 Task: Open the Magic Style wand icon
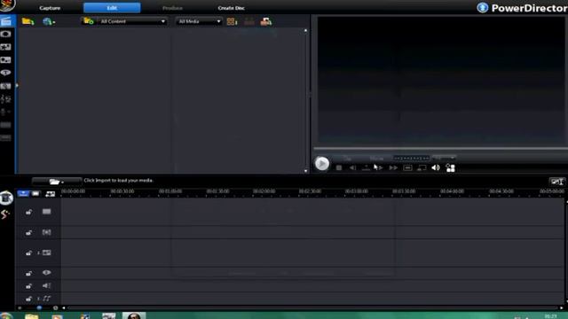5,214
